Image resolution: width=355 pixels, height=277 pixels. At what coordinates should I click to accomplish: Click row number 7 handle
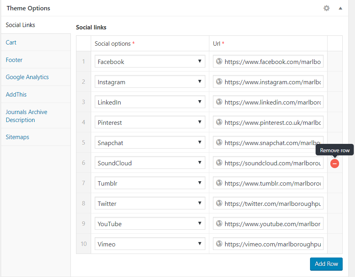(x=84, y=183)
